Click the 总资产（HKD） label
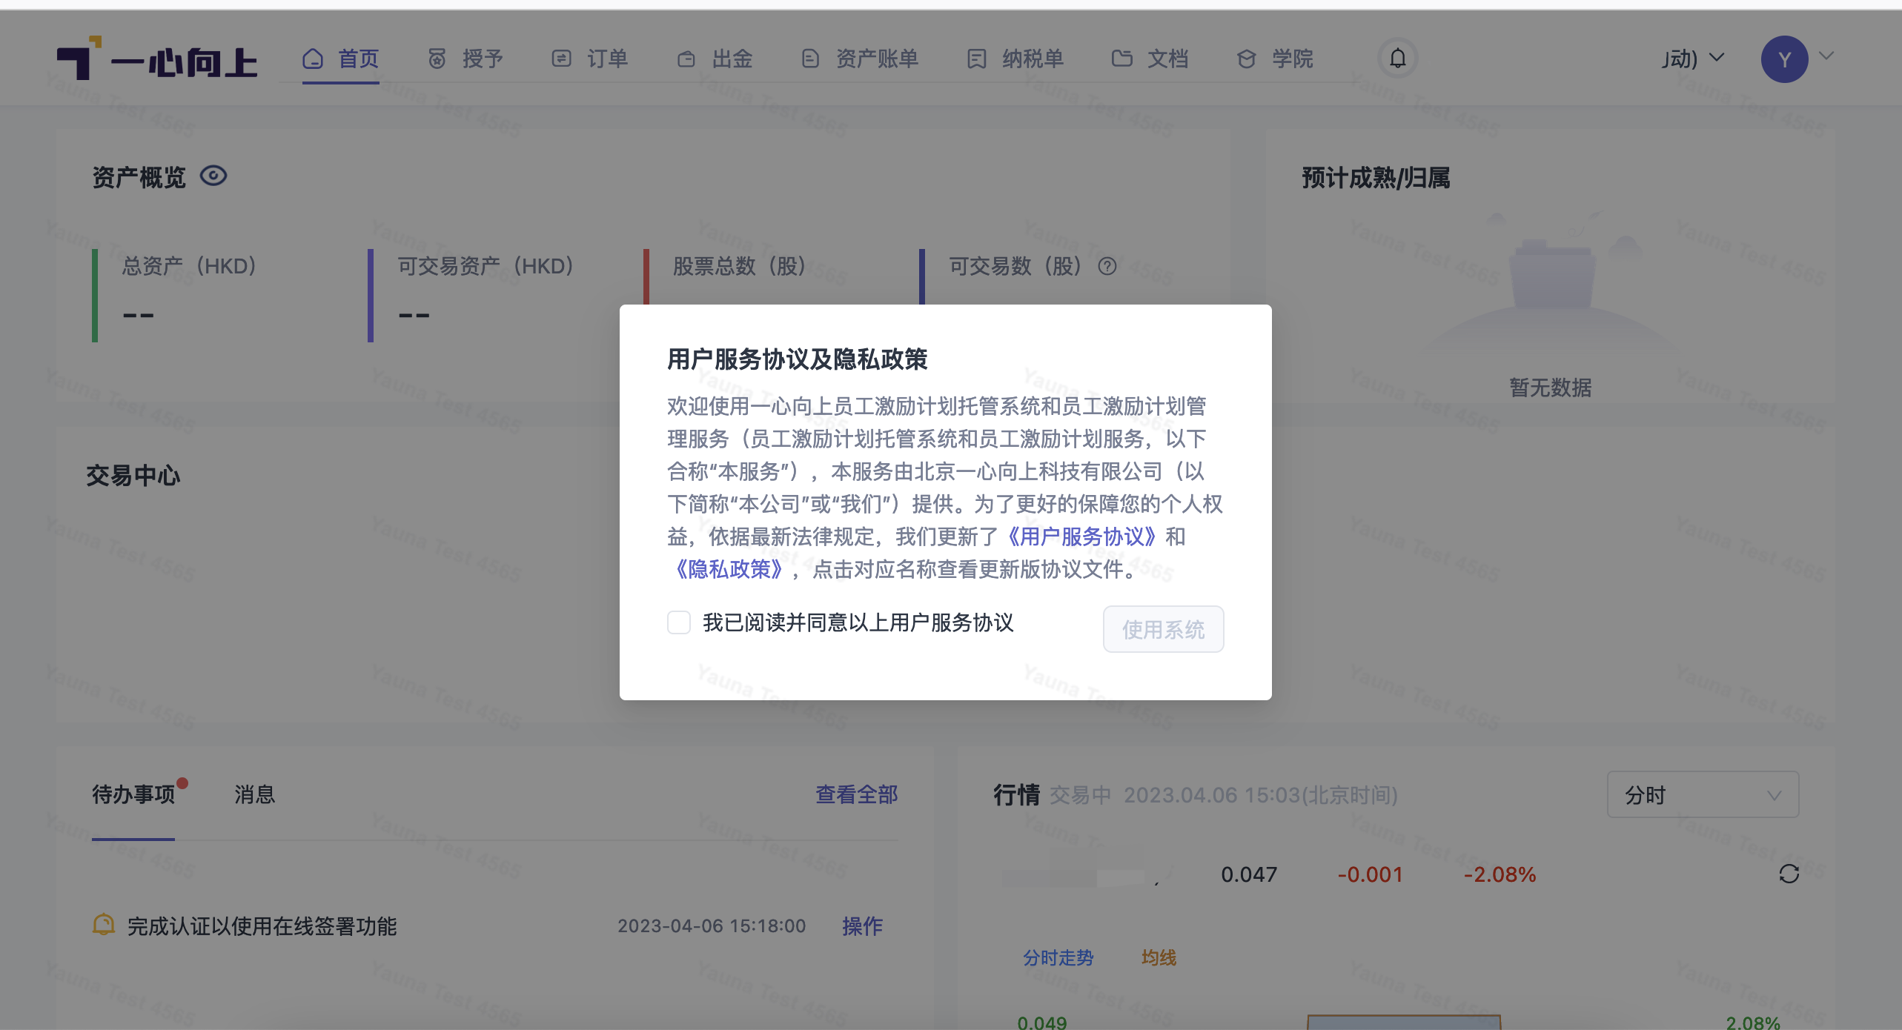This screenshot has width=1902, height=1030. 189,266
